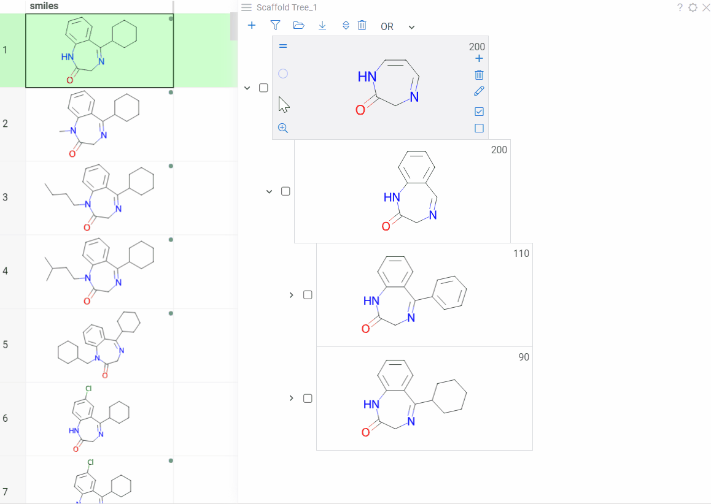Tick the checkbox beside the root diazepinone scaffold
The height and width of the screenshot is (504, 711).
click(263, 88)
